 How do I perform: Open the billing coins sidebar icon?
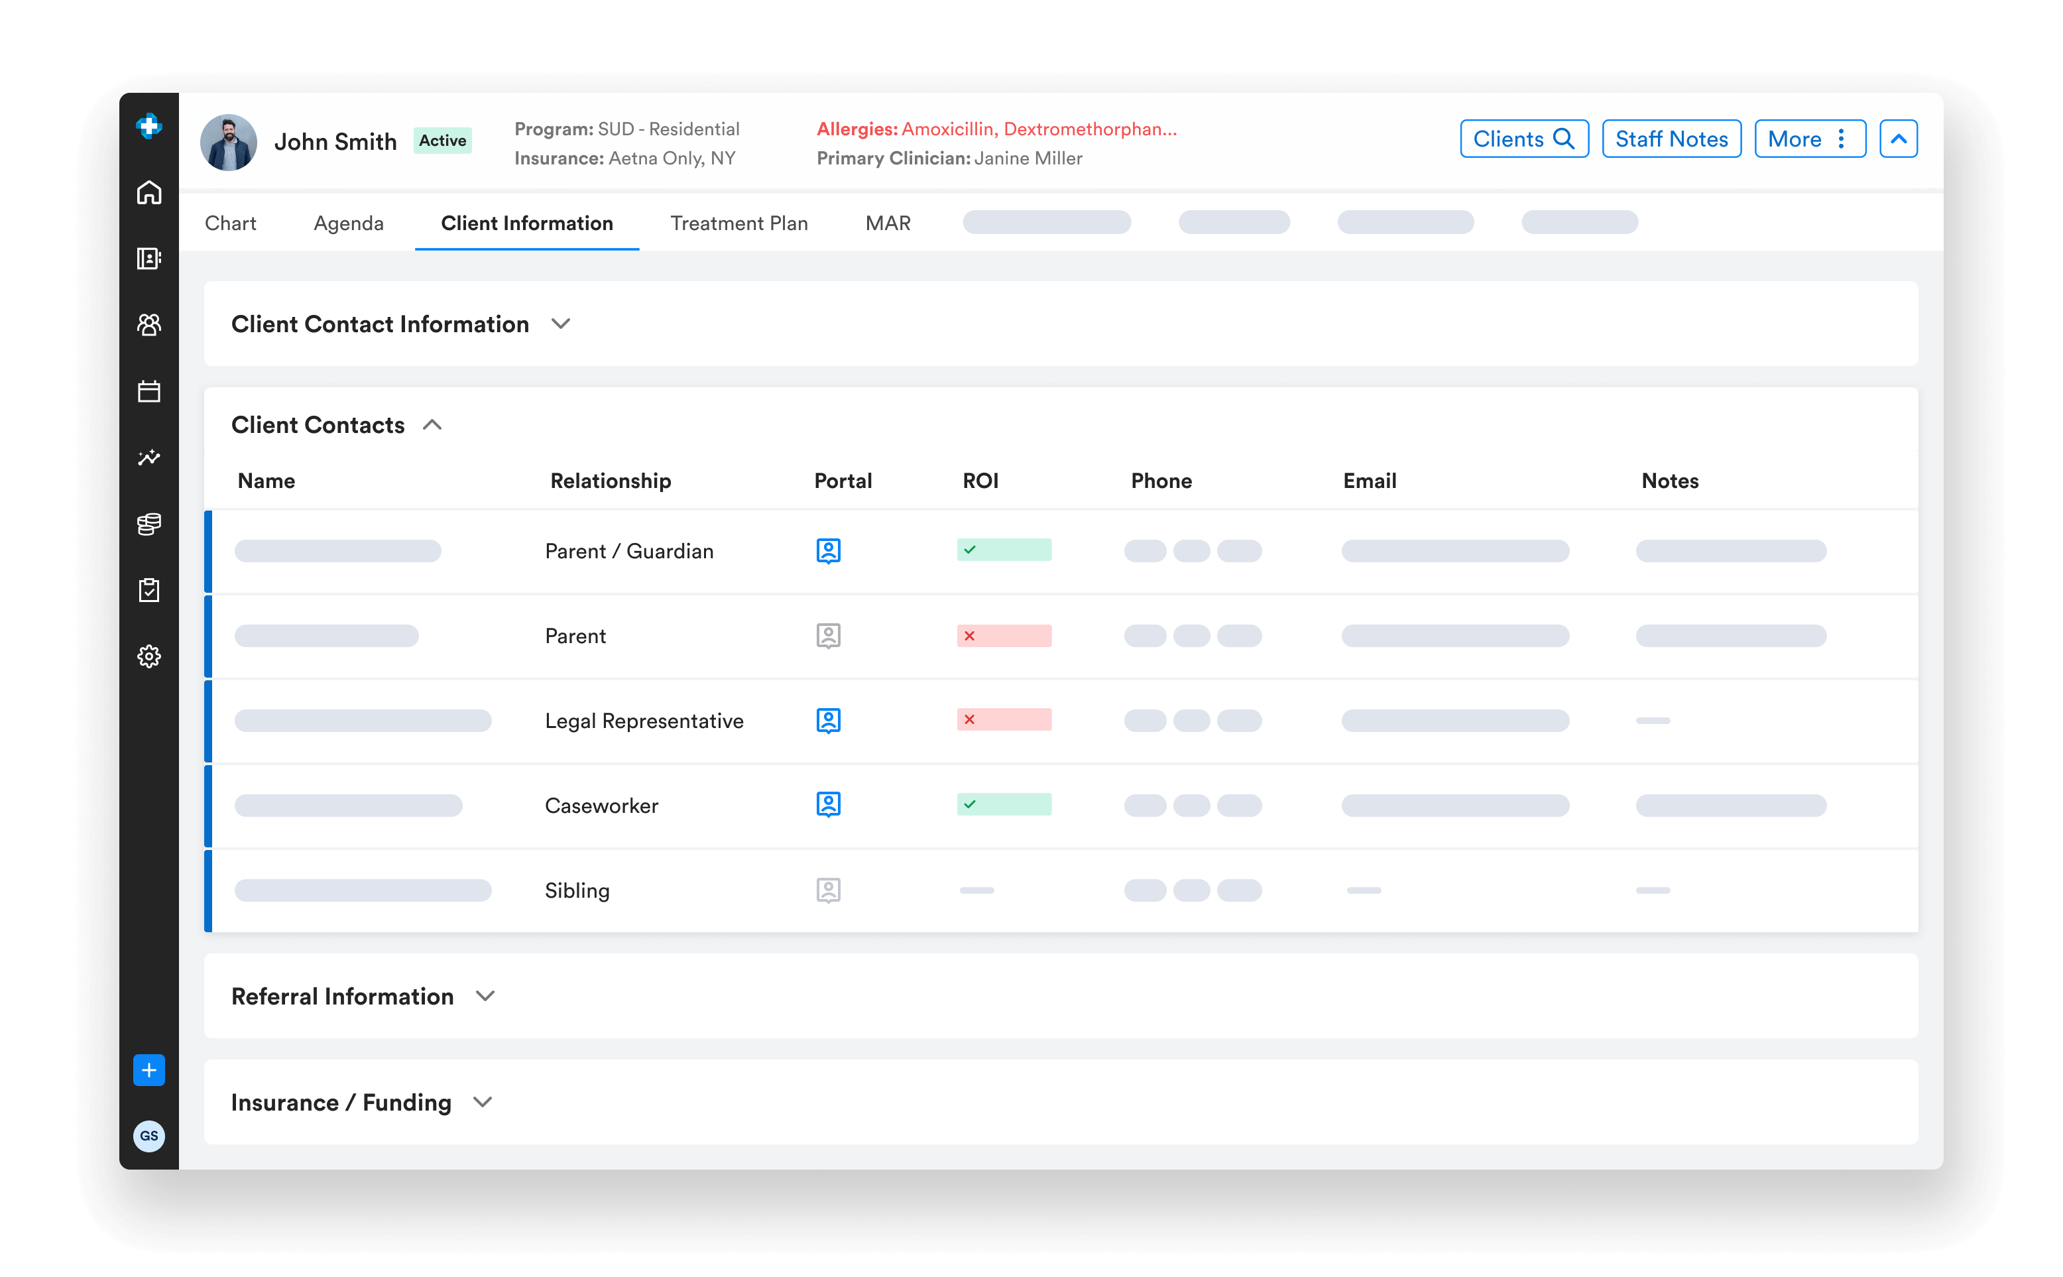click(x=148, y=524)
